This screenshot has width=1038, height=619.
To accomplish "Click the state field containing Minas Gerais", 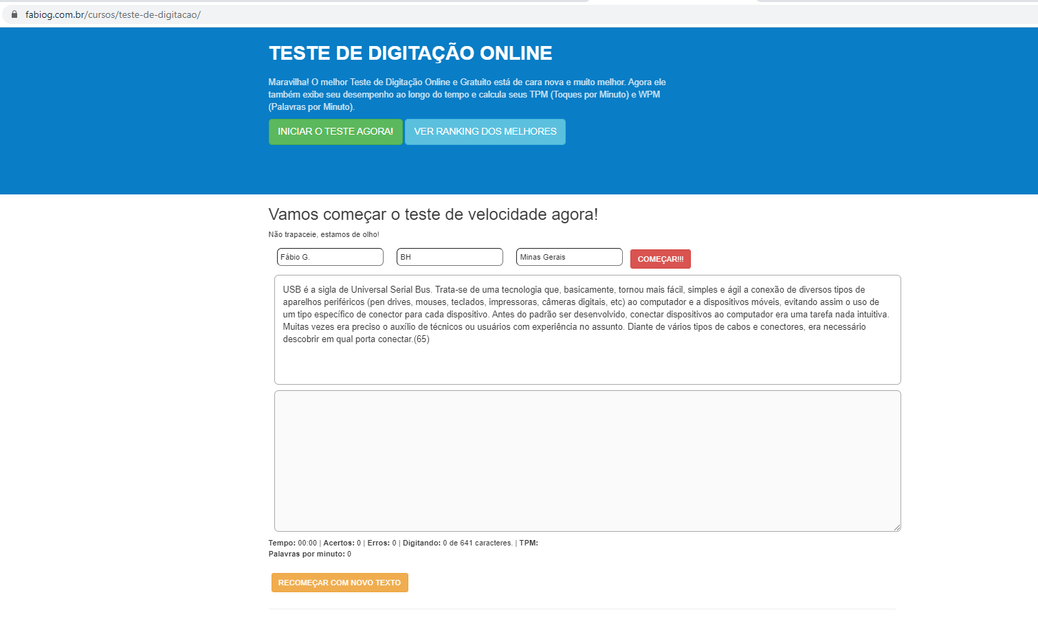I will pos(569,257).
